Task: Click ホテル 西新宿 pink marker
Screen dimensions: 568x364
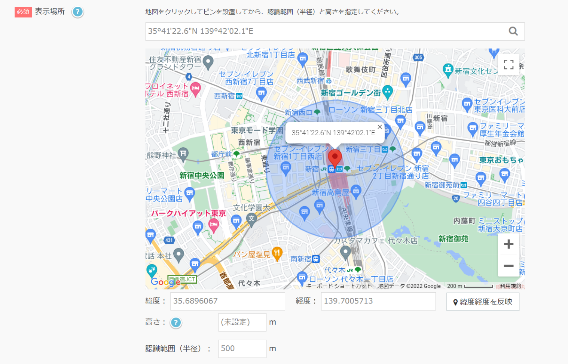Action: [196, 90]
